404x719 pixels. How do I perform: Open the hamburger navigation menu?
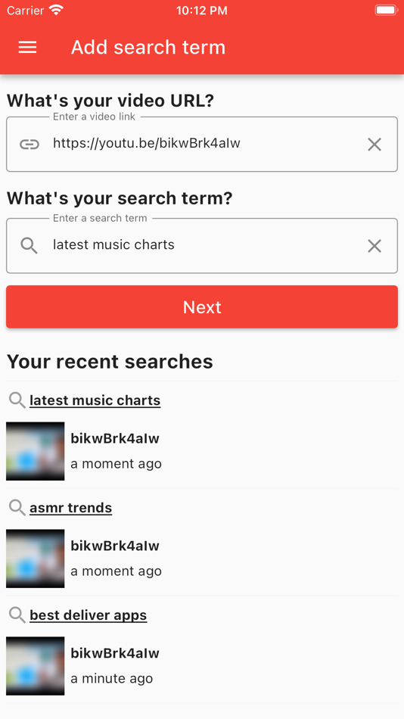coord(27,47)
